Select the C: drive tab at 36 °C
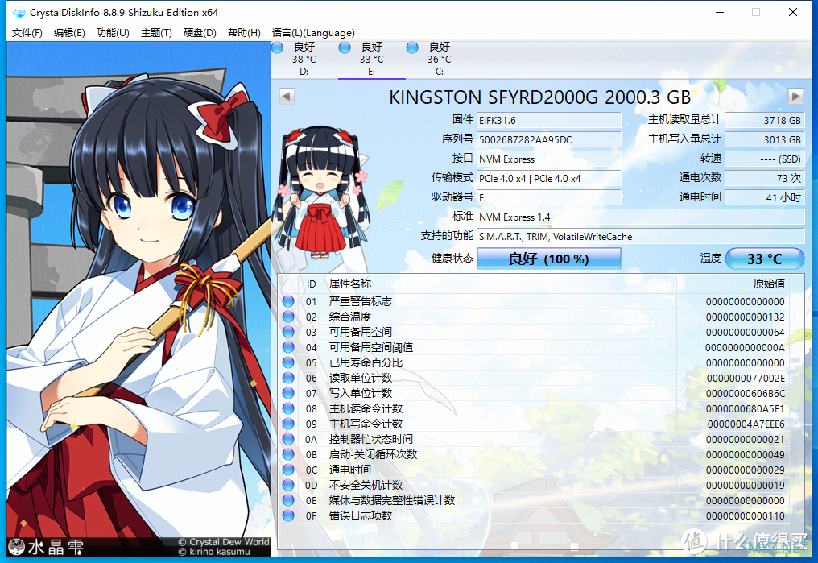Screen dimensions: 818x563 click(440, 59)
